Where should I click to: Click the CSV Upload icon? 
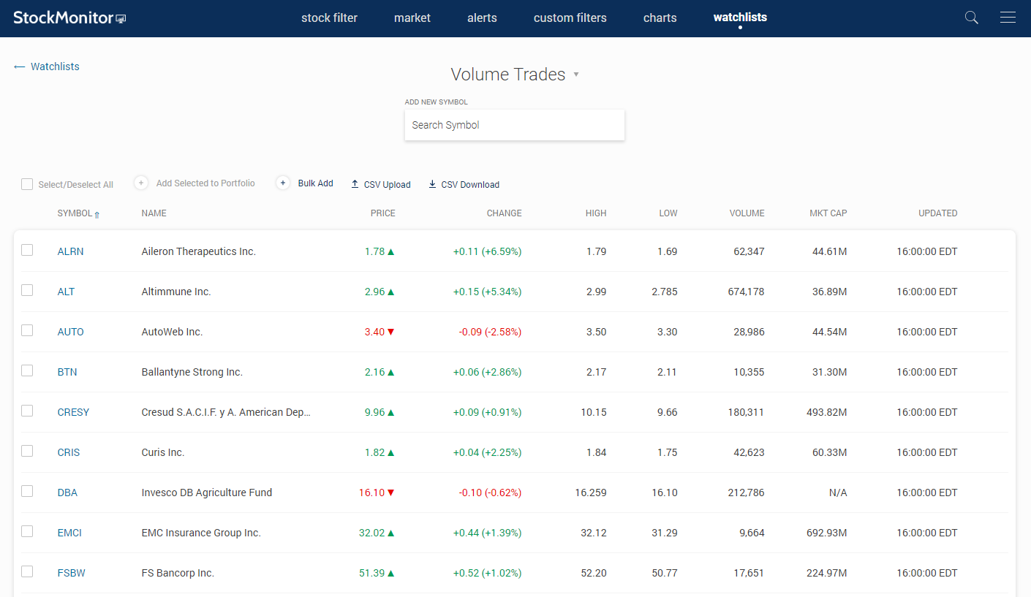(355, 184)
